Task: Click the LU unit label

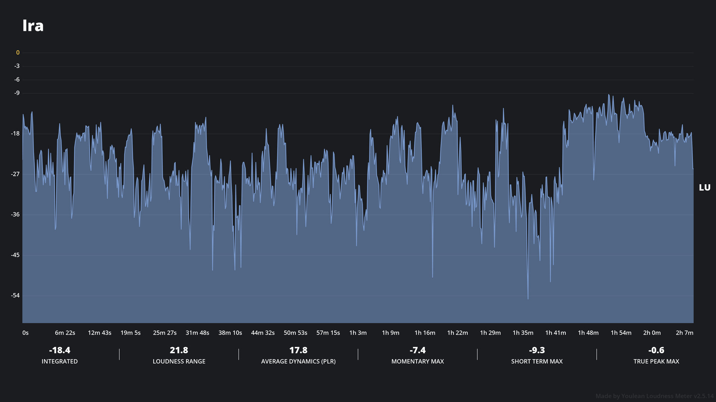Action: (x=704, y=188)
